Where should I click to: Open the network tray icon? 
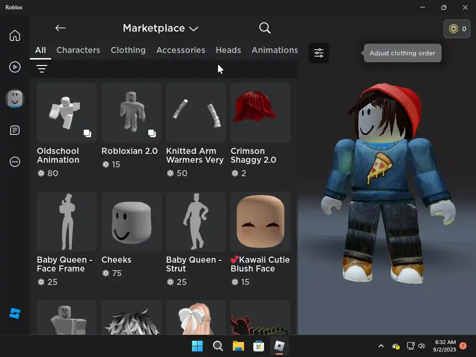(410, 346)
